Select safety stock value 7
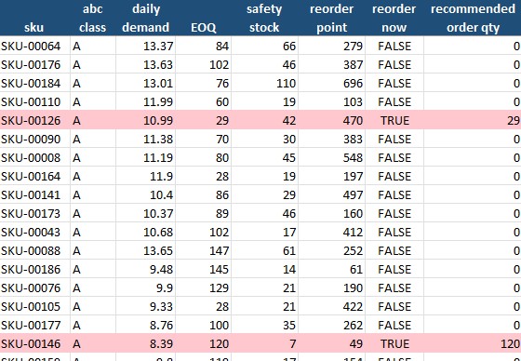The image size is (521, 361). pos(264,343)
